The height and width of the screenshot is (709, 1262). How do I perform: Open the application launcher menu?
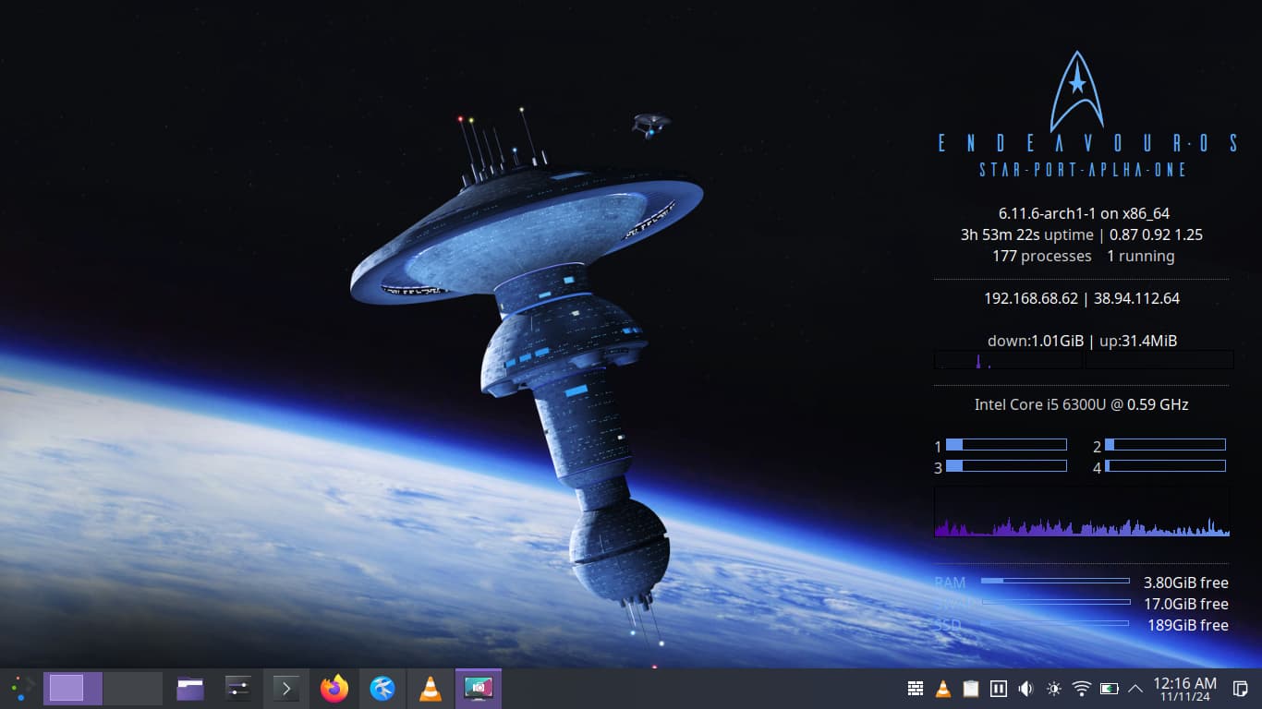[20, 689]
